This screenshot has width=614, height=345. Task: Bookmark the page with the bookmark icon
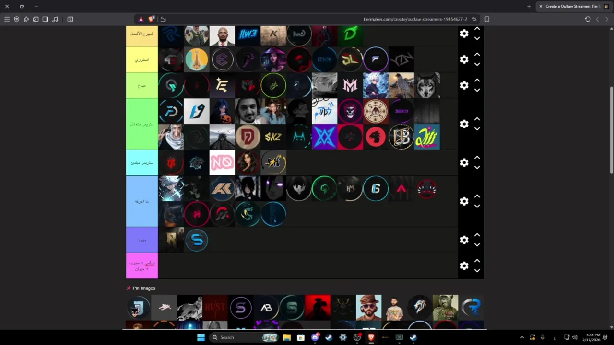click(x=487, y=19)
